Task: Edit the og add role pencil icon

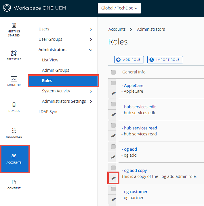Action: 113,157
